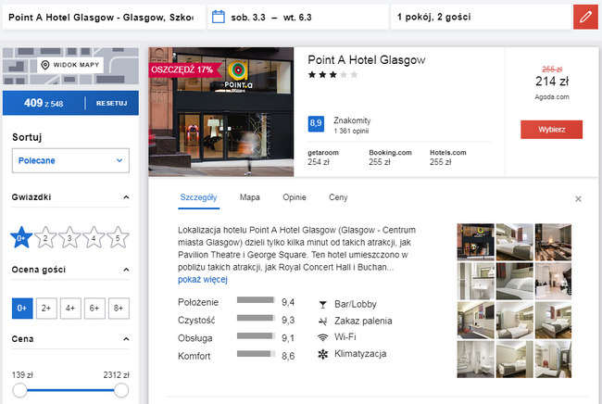The height and width of the screenshot is (404, 602).
Task: Click the Bar/Lobby cocktail icon
Action: click(322, 305)
